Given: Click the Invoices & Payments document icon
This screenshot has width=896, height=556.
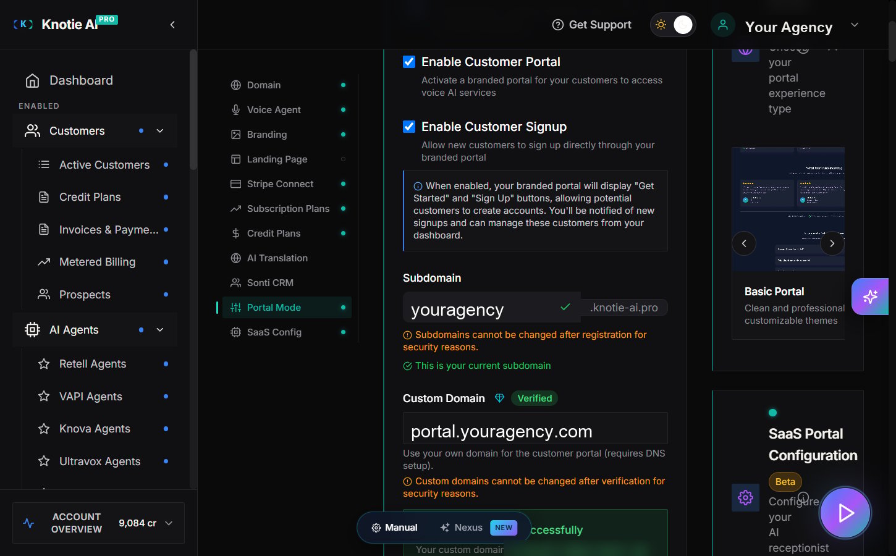Looking at the screenshot, I should click(44, 229).
